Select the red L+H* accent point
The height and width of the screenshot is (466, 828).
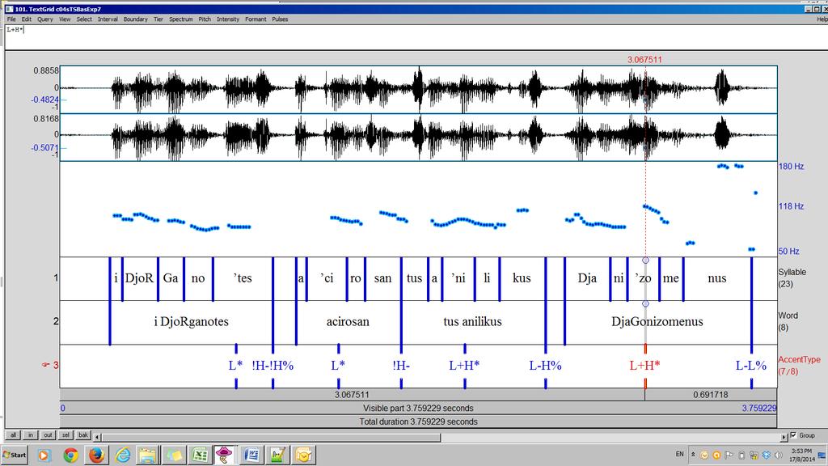644,365
